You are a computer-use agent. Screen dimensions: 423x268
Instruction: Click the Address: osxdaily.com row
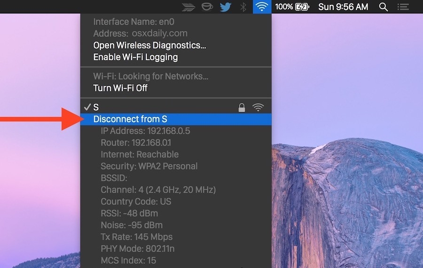(x=176, y=33)
